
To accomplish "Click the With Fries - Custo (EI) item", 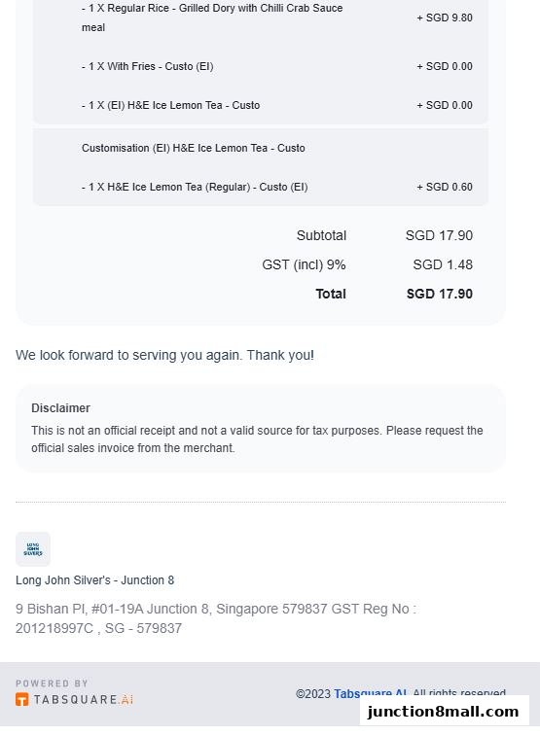I will point(148,66).
